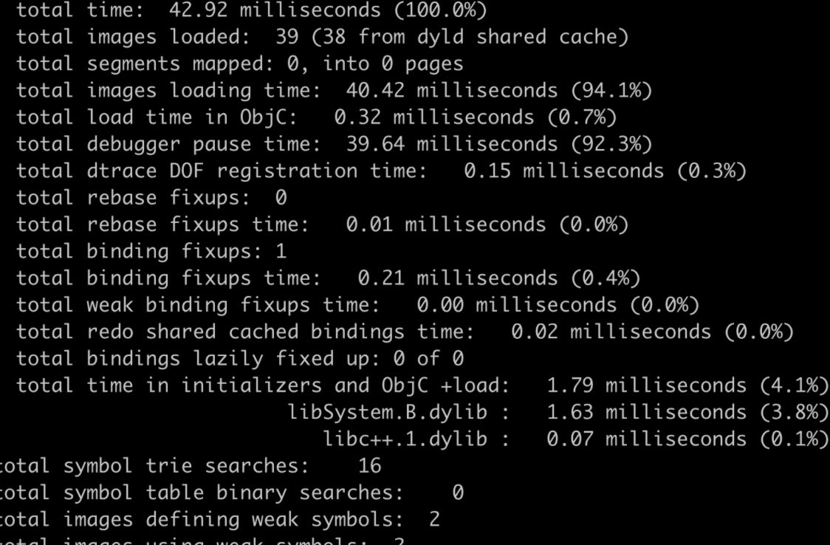Click the 'dtrace DOF registration time' line
830x545 pixels.
click(381, 171)
